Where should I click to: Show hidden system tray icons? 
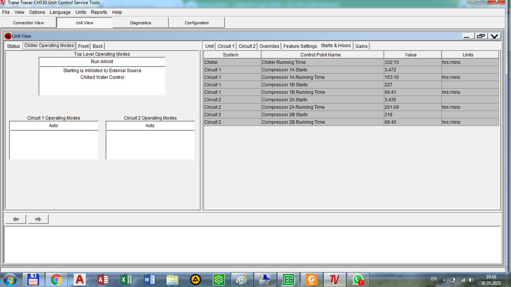[x=444, y=280]
